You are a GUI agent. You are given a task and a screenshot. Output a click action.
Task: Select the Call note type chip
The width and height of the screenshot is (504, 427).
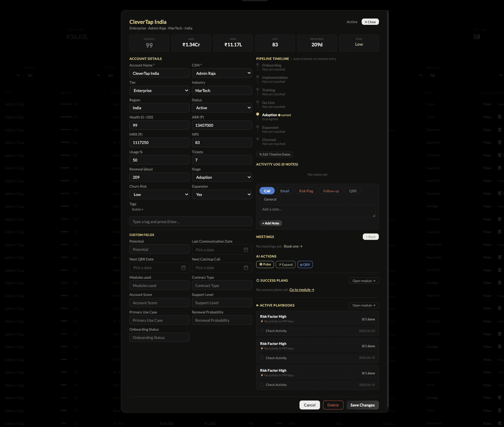[x=267, y=191]
